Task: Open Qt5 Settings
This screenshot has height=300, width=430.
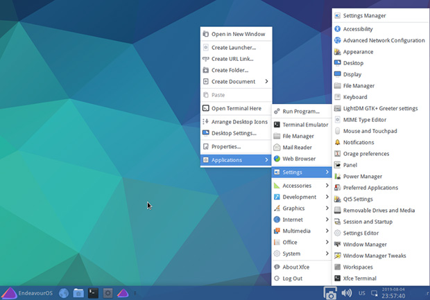Action: click(x=381, y=199)
